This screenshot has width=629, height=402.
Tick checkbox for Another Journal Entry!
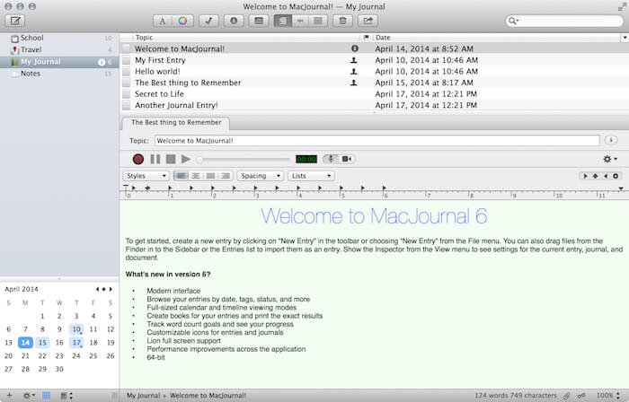tap(127, 105)
